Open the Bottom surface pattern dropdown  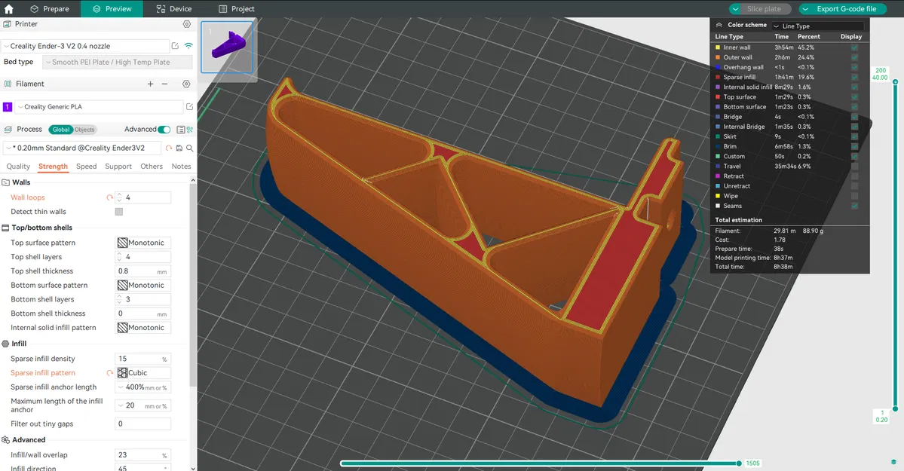pos(143,286)
